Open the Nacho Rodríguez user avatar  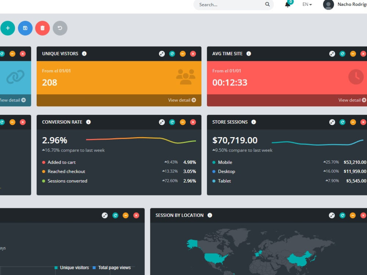(328, 4)
